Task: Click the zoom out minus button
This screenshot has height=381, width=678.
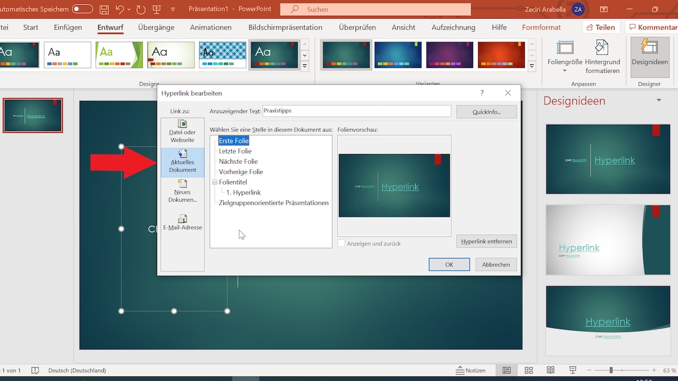Action: click(589, 370)
